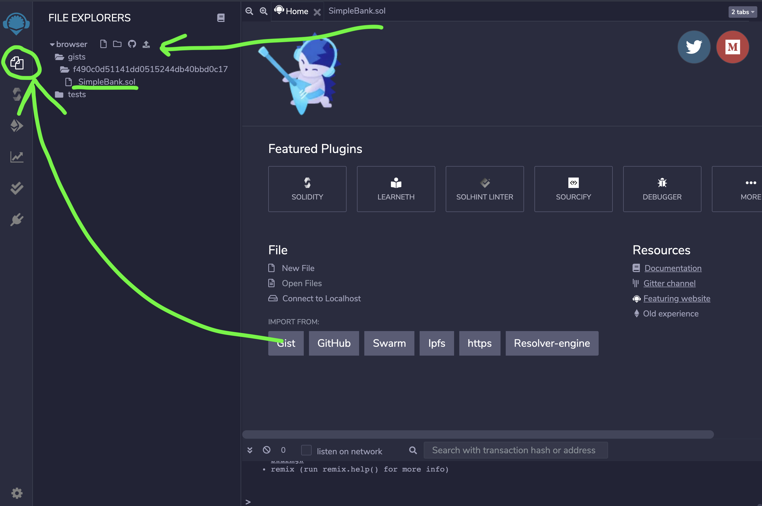Open the Search magnifier icon
The width and height of the screenshot is (762, 506).
pyautogui.click(x=413, y=450)
